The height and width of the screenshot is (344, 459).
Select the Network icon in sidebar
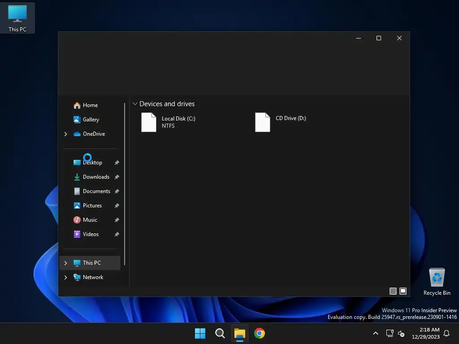pos(77,277)
